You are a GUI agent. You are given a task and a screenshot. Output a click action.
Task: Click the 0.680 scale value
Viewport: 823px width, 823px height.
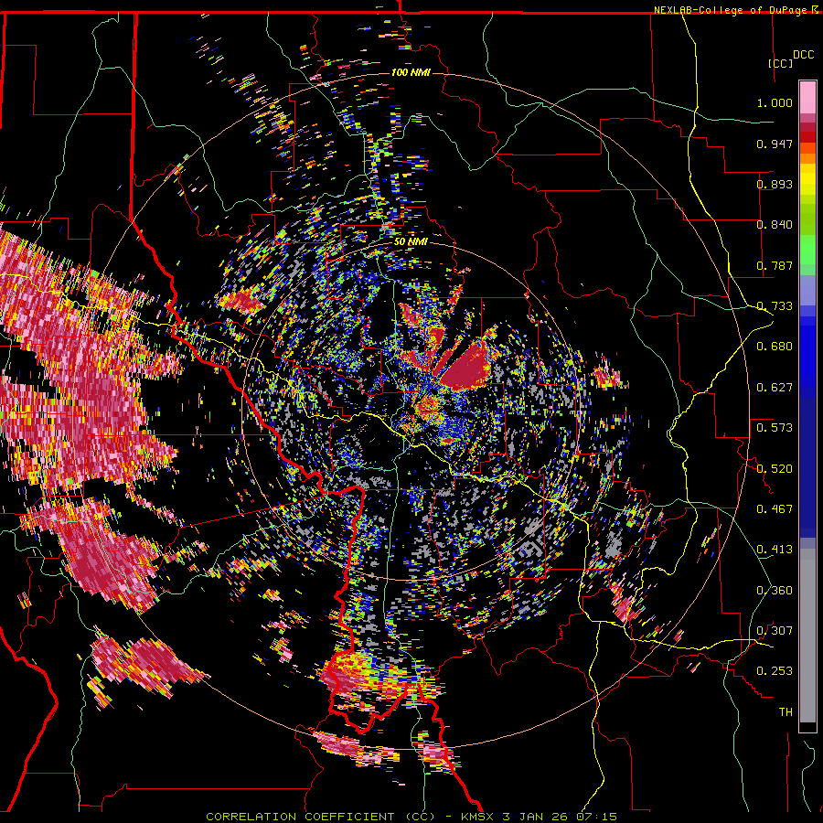[775, 347]
